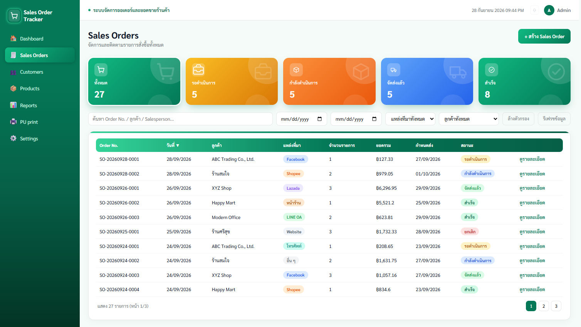Select the Sales Orders sidebar item
This screenshot has width=581, height=327.
pos(40,55)
